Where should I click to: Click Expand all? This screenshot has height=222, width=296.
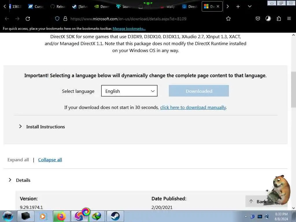click(18, 160)
